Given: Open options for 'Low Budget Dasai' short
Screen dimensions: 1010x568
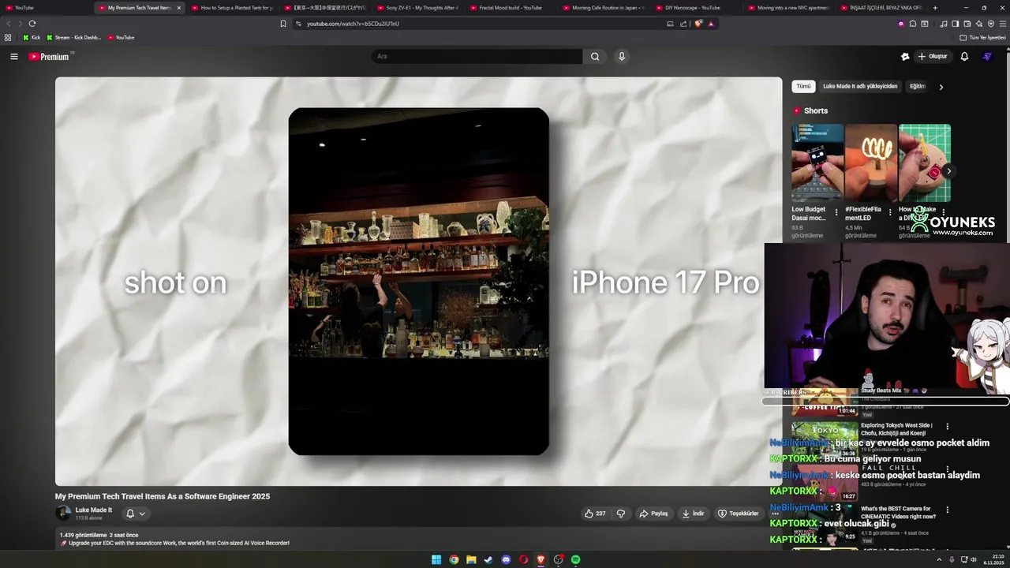Looking at the screenshot, I should [x=836, y=213].
